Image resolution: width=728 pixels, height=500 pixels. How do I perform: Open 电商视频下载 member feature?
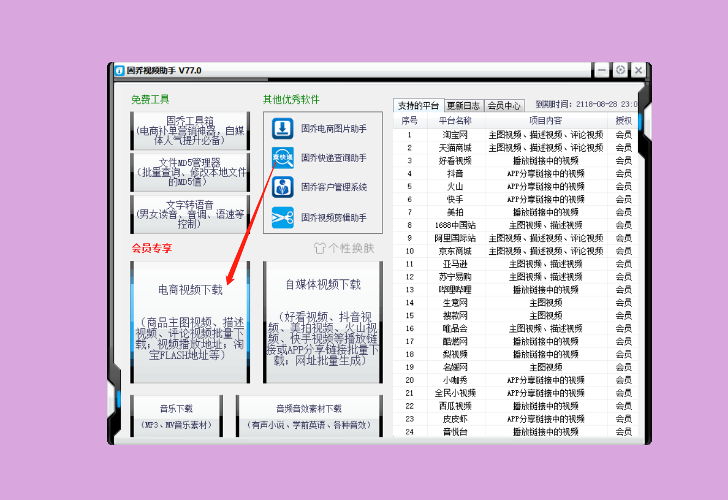click(x=190, y=322)
